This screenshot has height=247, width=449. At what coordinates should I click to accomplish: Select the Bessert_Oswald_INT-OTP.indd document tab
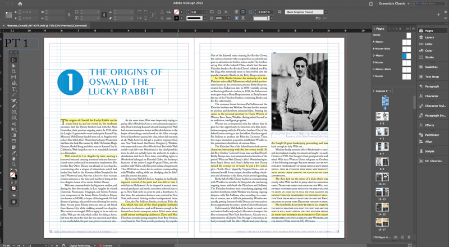point(47,25)
